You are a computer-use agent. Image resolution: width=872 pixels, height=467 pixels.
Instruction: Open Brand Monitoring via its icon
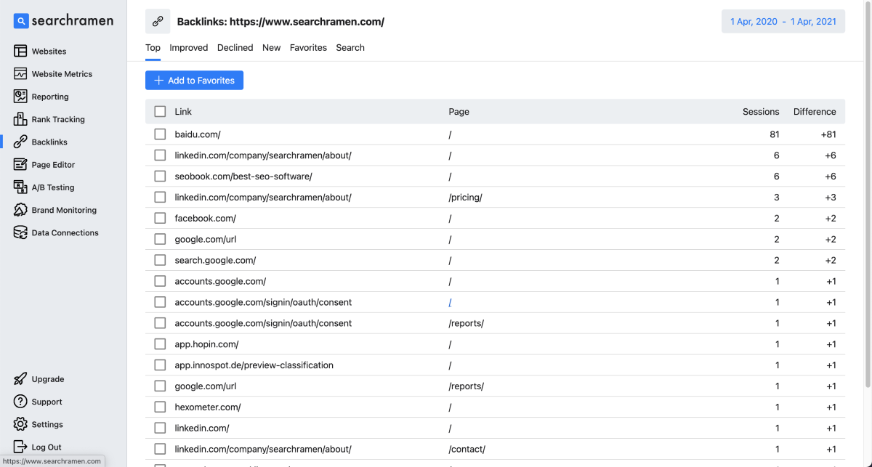pos(20,210)
